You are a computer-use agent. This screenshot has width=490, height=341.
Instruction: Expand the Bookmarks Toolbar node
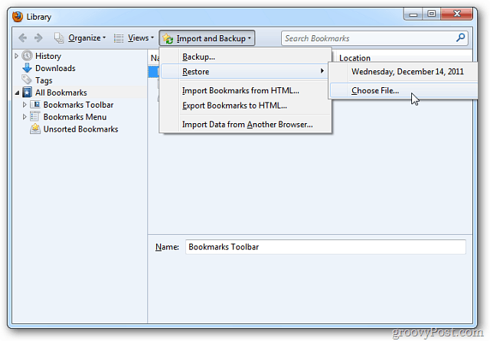pyautogui.click(x=24, y=105)
